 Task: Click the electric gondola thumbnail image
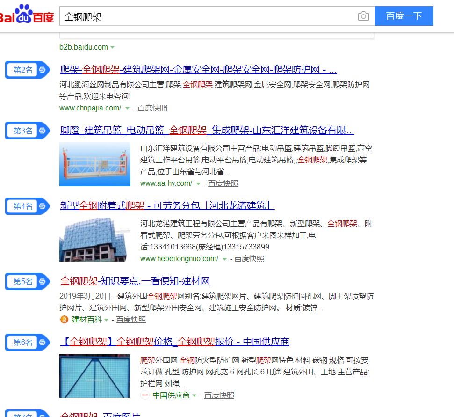(95, 164)
